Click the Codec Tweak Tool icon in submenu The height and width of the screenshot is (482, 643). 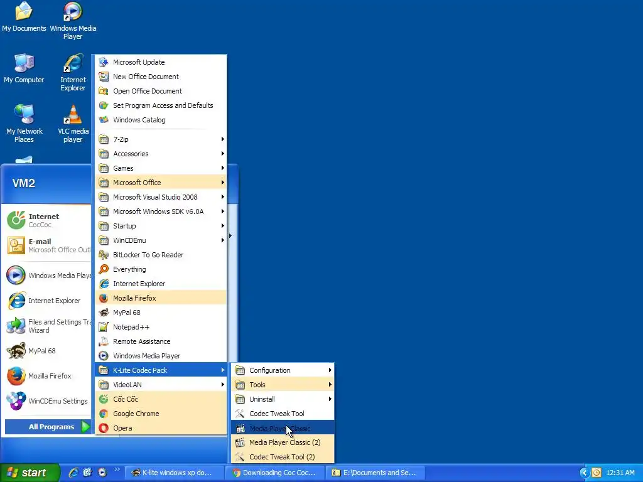coord(240,414)
